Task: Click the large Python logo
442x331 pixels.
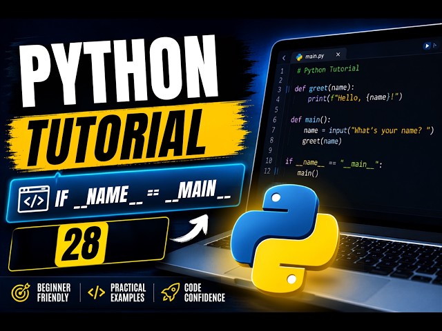Action: coord(285,239)
